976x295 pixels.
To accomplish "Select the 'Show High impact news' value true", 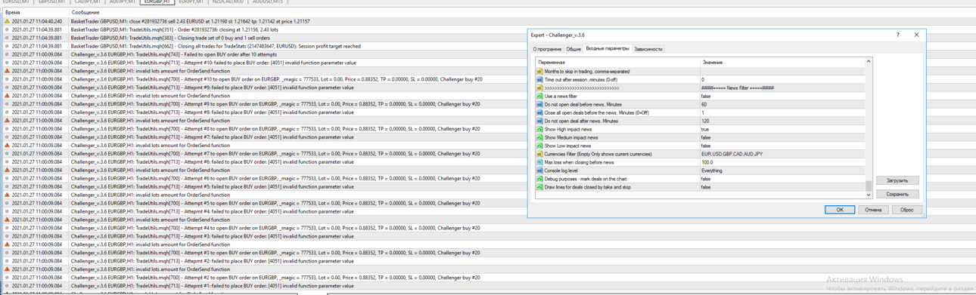I will (705, 130).
